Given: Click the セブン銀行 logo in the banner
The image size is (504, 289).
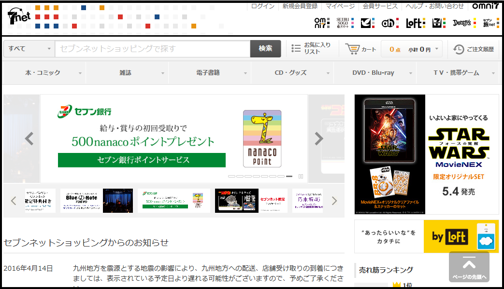Looking at the screenshot, I should point(85,111).
